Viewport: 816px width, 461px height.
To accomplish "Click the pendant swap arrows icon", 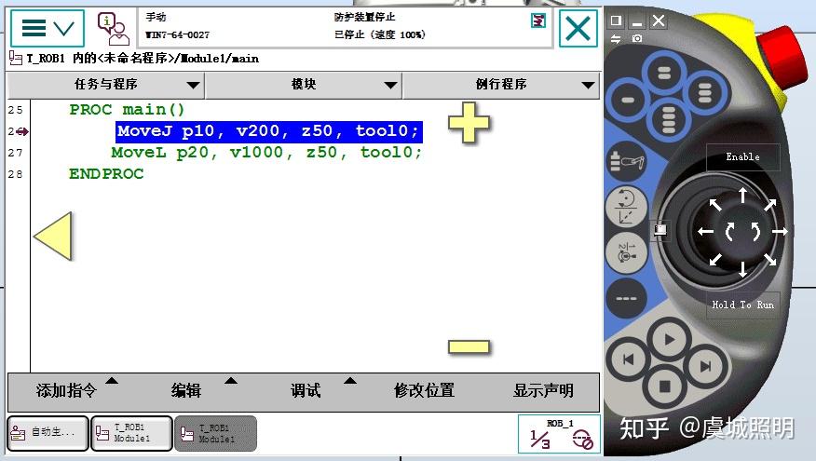I will [x=616, y=38].
